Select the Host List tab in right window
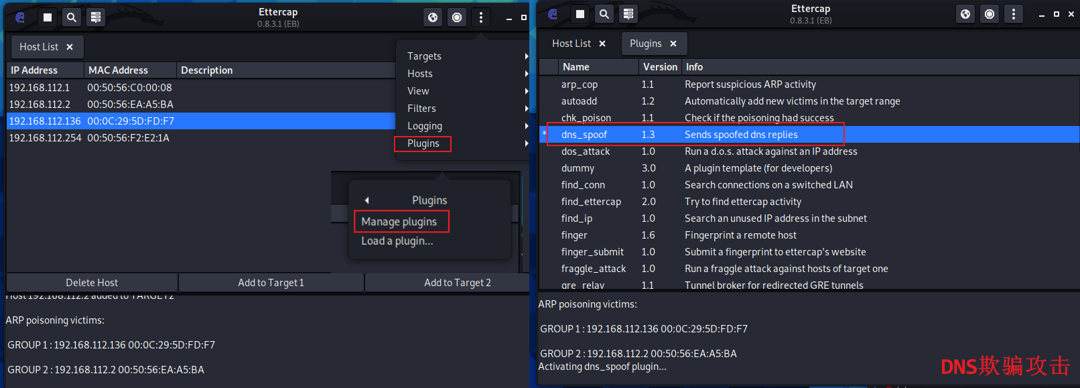Viewport: 1080px width, 388px height. (x=571, y=44)
